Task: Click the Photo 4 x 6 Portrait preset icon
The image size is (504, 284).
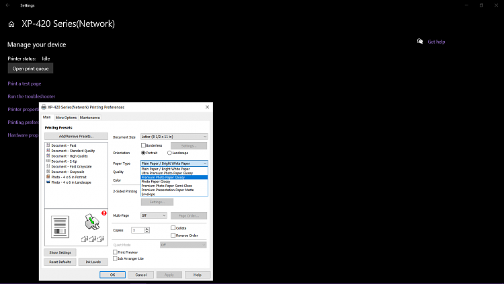Action: [48, 177]
